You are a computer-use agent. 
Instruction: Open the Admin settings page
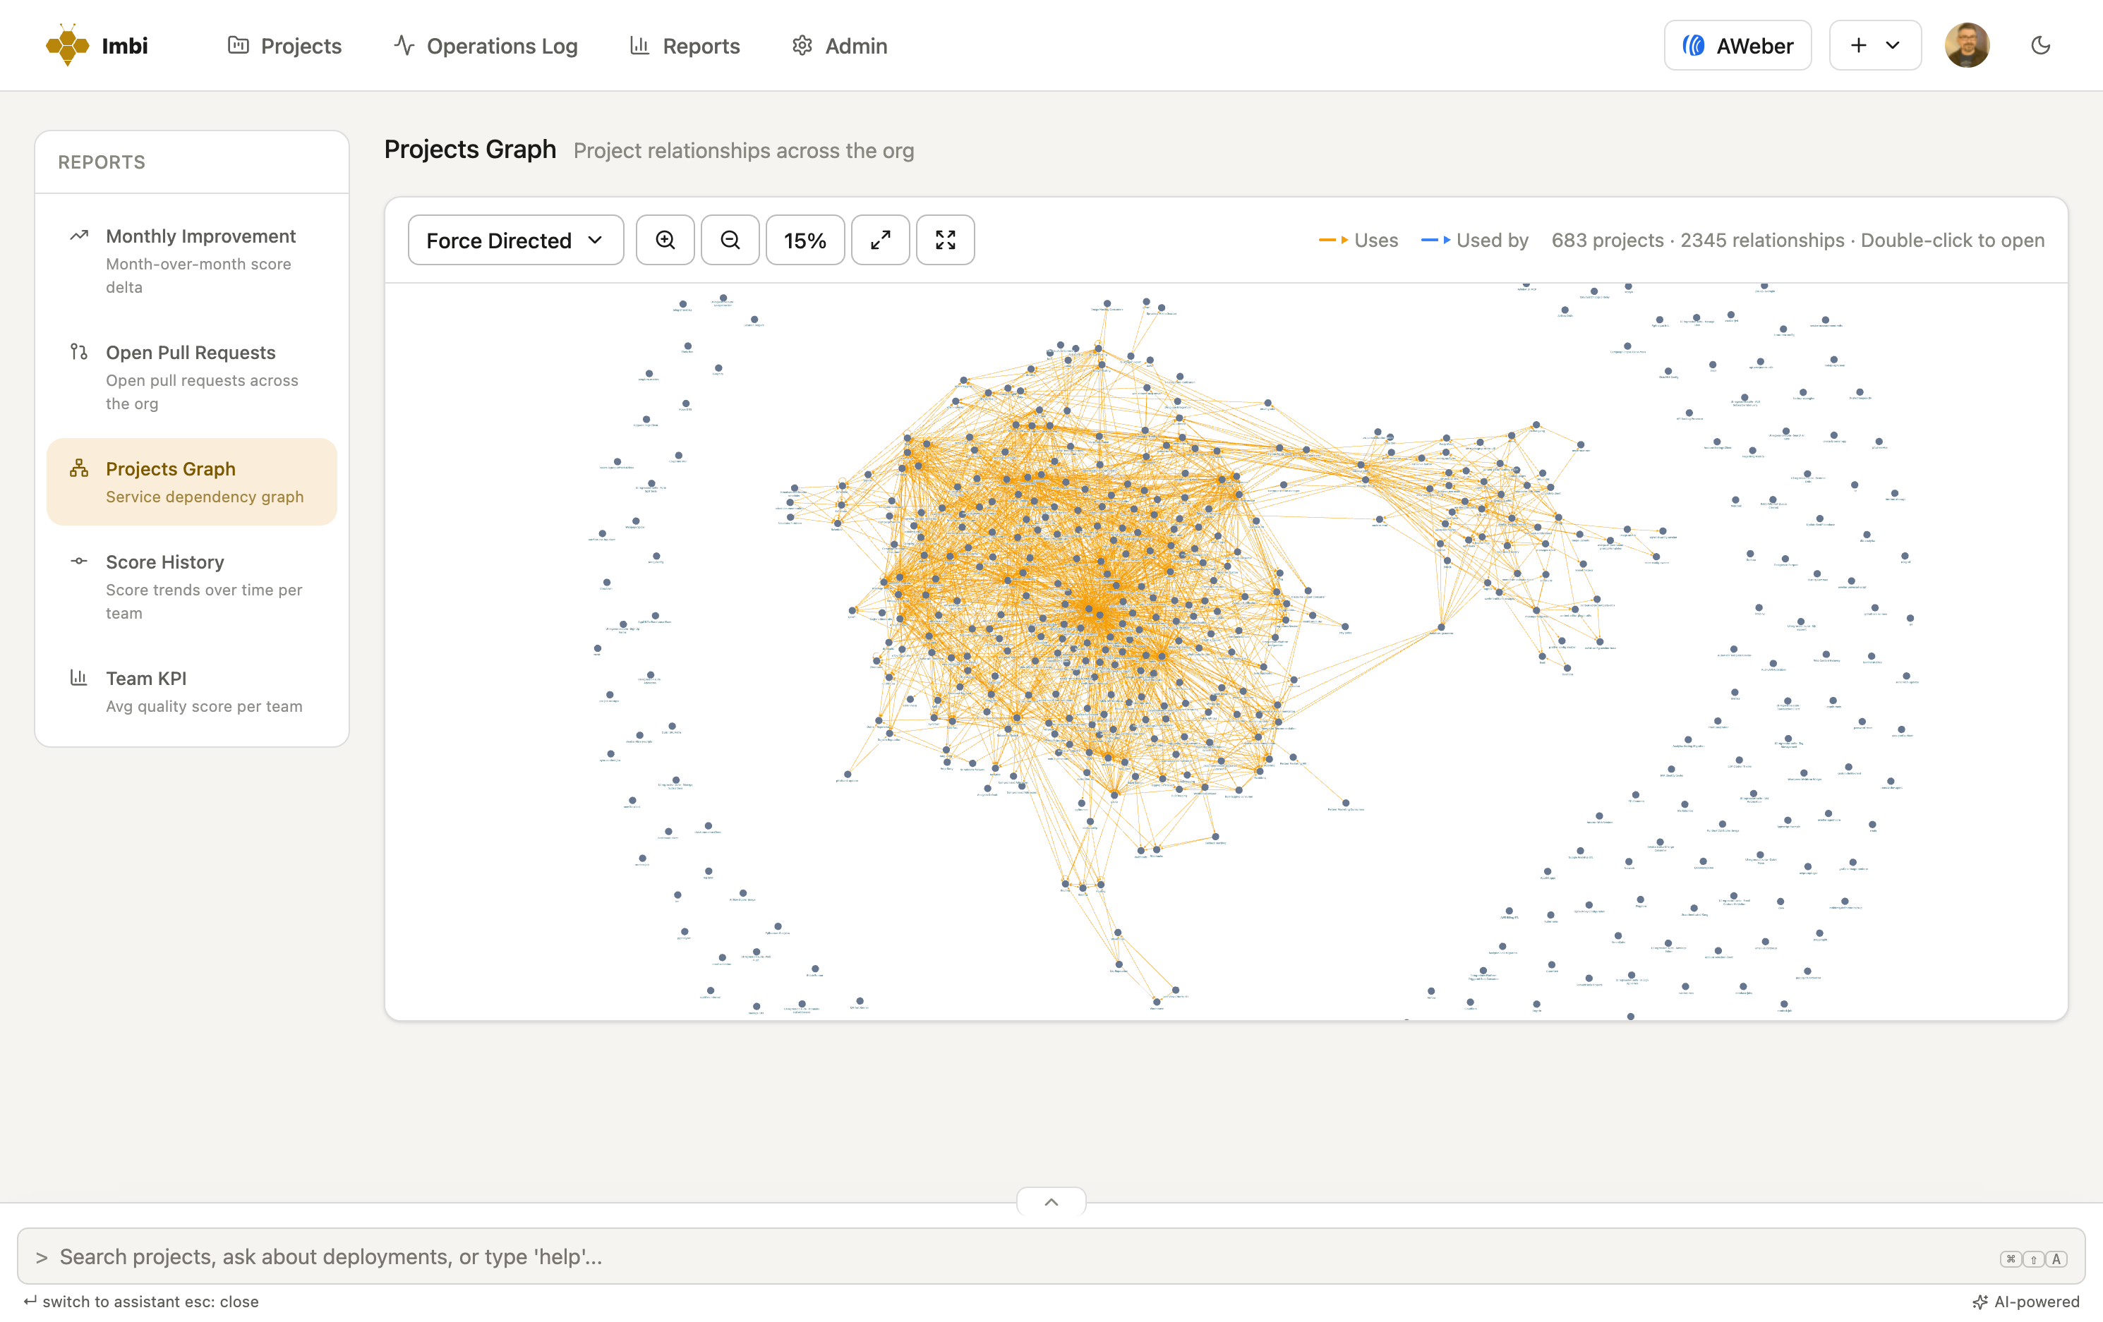(839, 45)
